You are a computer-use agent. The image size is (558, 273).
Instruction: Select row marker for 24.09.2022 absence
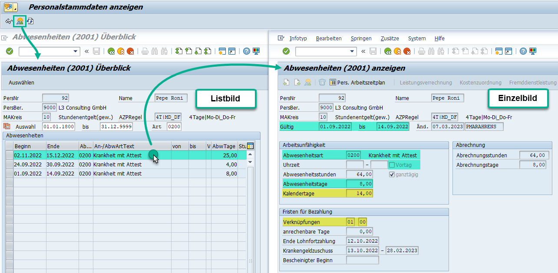pyautogui.click(x=9, y=165)
